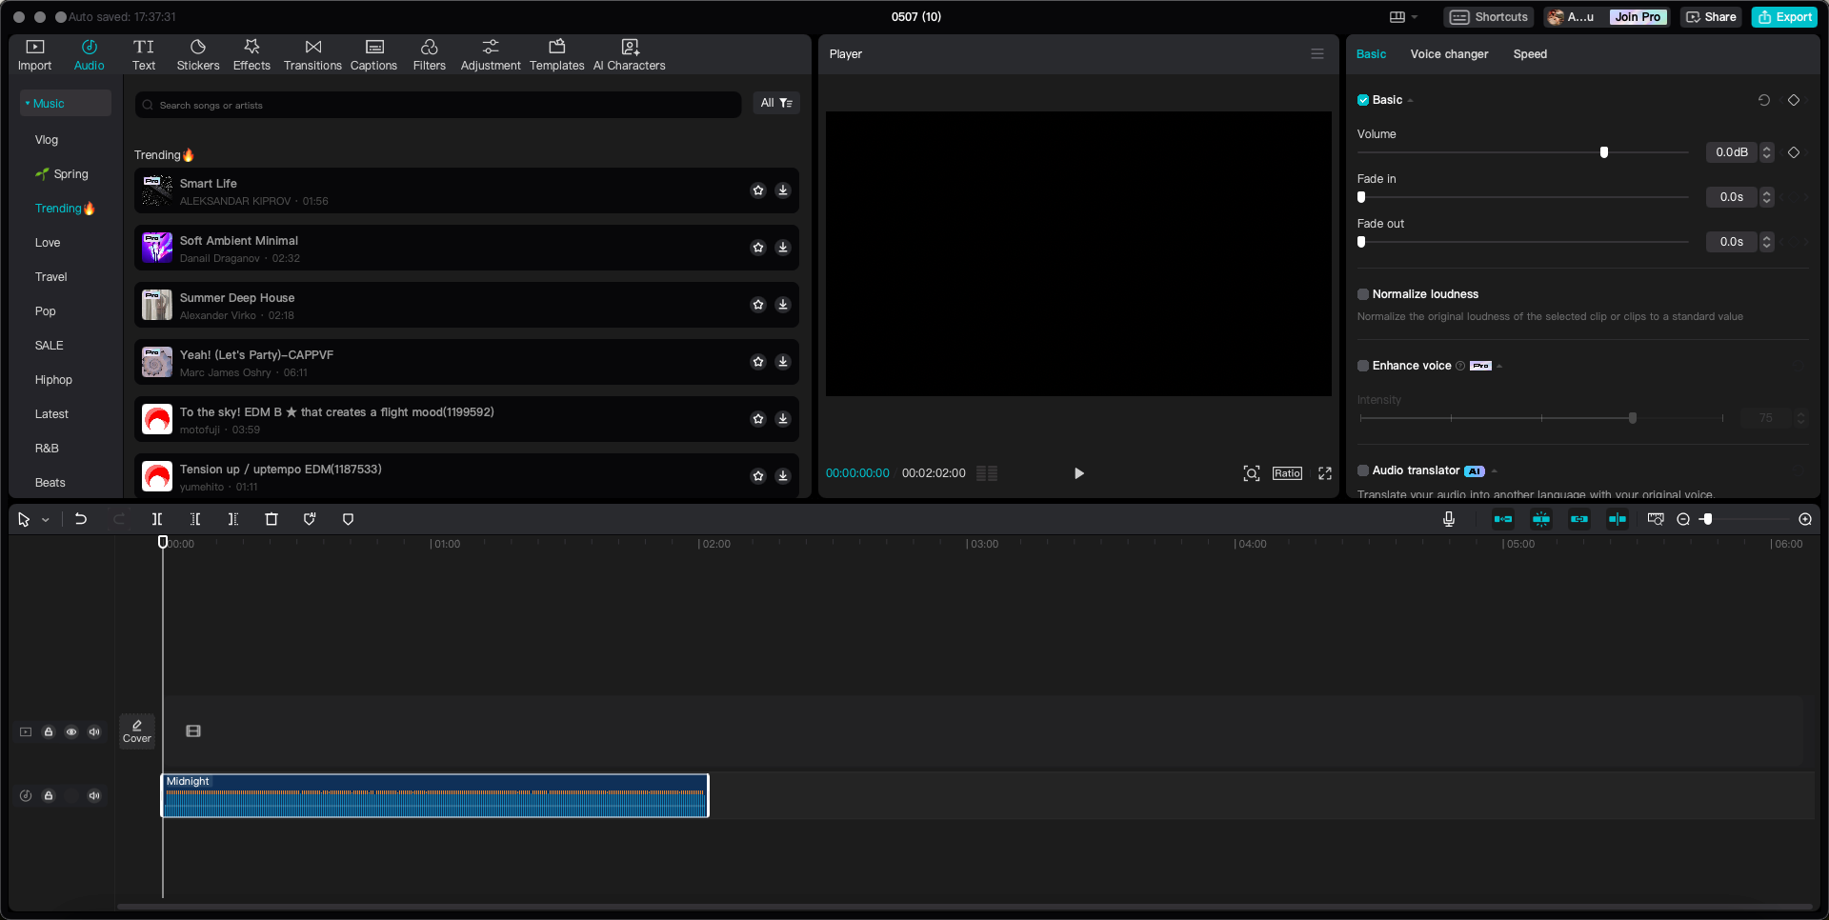This screenshot has width=1829, height=920.
Task: Switch to the Voice changer tab
Action: coord(1448,54)
